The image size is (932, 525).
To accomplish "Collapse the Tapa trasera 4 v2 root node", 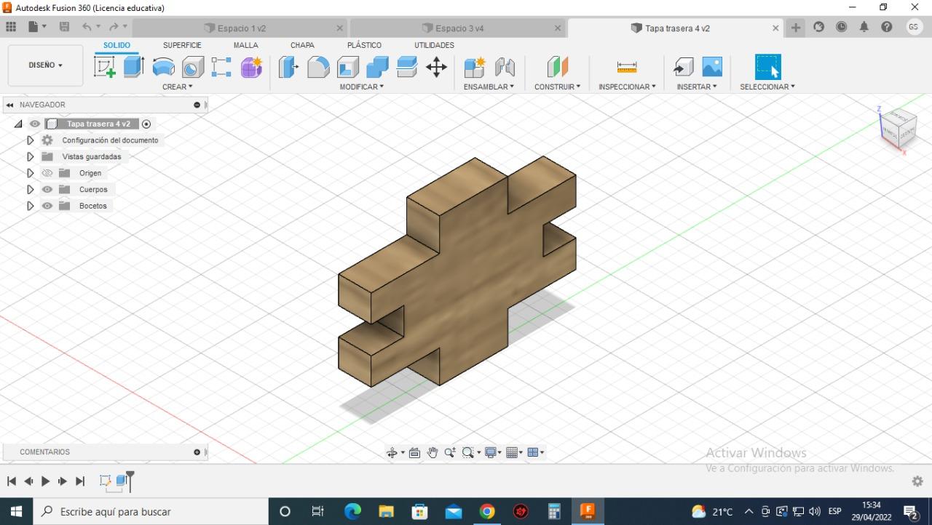I will point(18,124).
